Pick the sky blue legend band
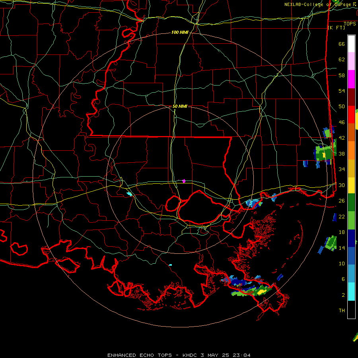 [351, 274]
